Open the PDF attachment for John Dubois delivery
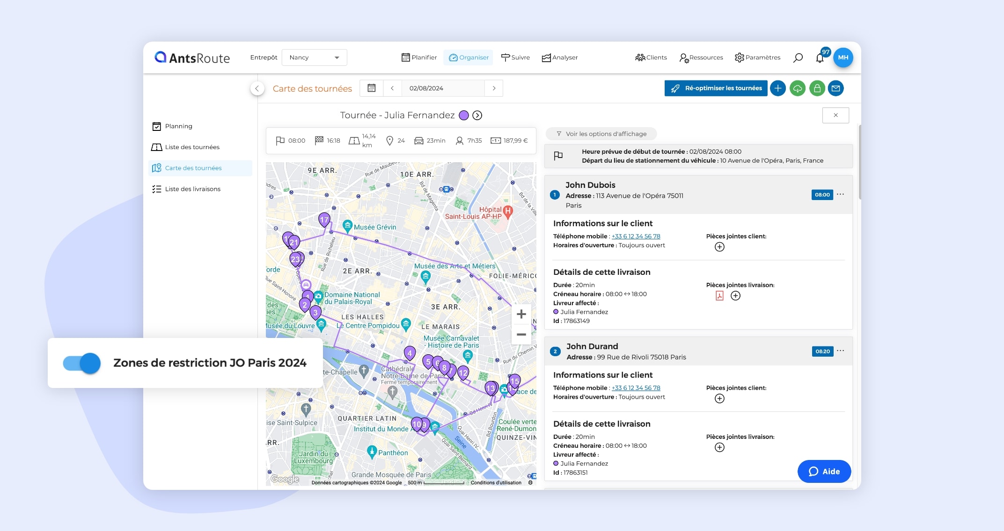1004x531 pixels. tap(719, 295)
